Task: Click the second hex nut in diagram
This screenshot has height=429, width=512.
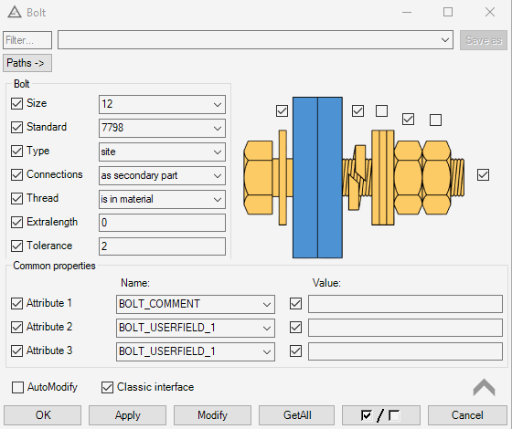Action: pyautogui.click(x=437, y=178)
